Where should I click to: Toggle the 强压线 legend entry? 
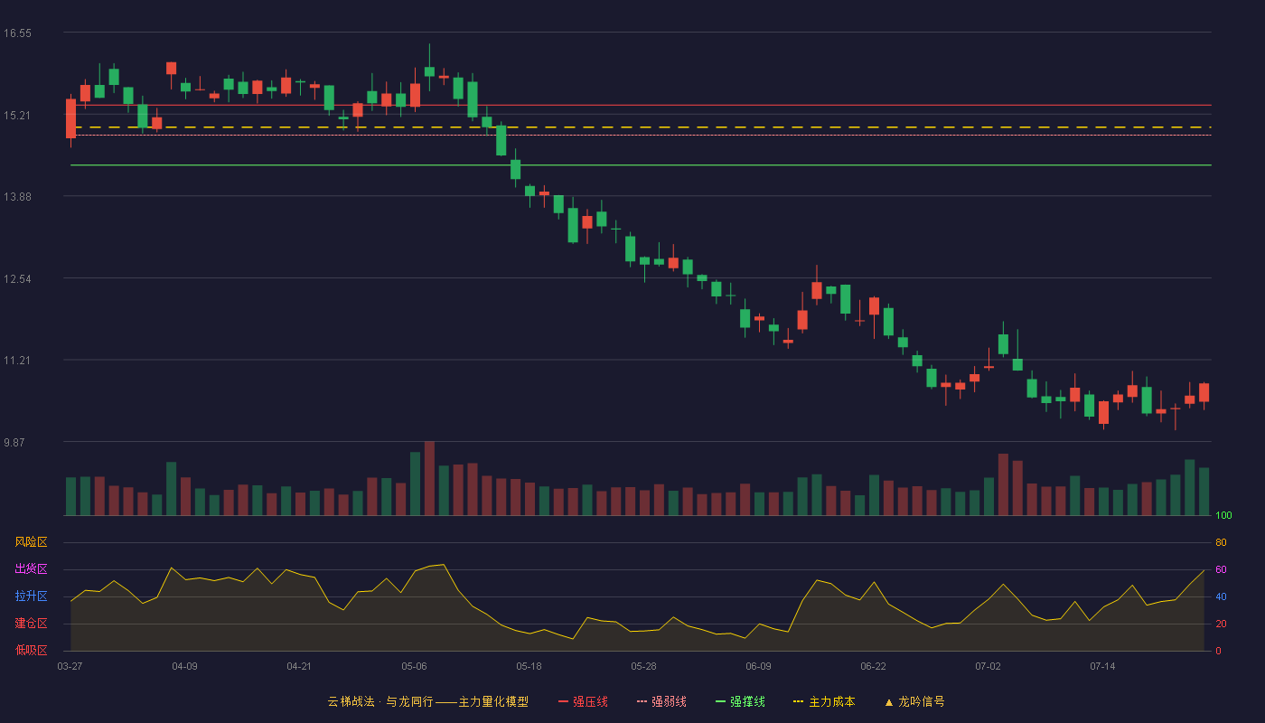584,701
